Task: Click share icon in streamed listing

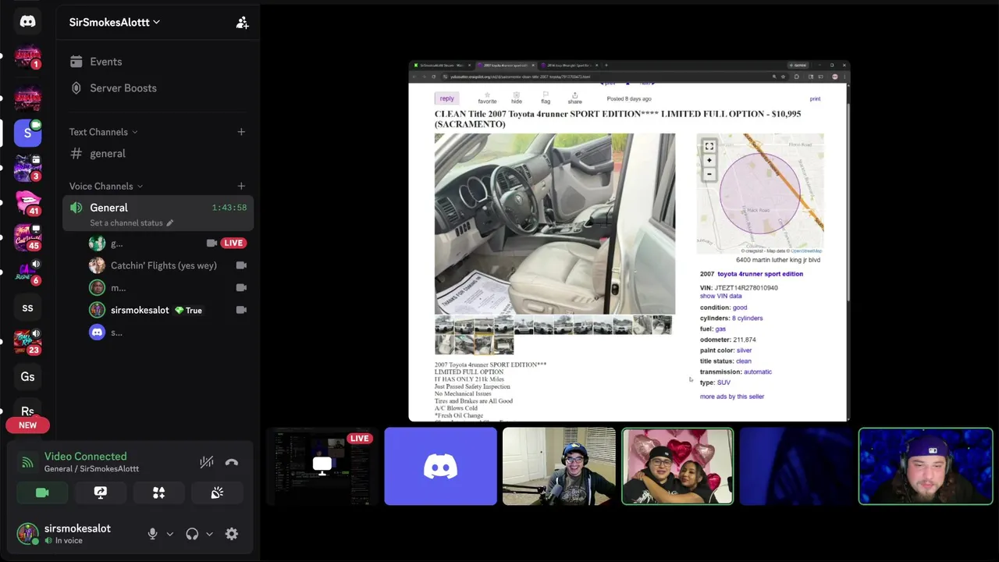Action: click(x=574, y=98)
